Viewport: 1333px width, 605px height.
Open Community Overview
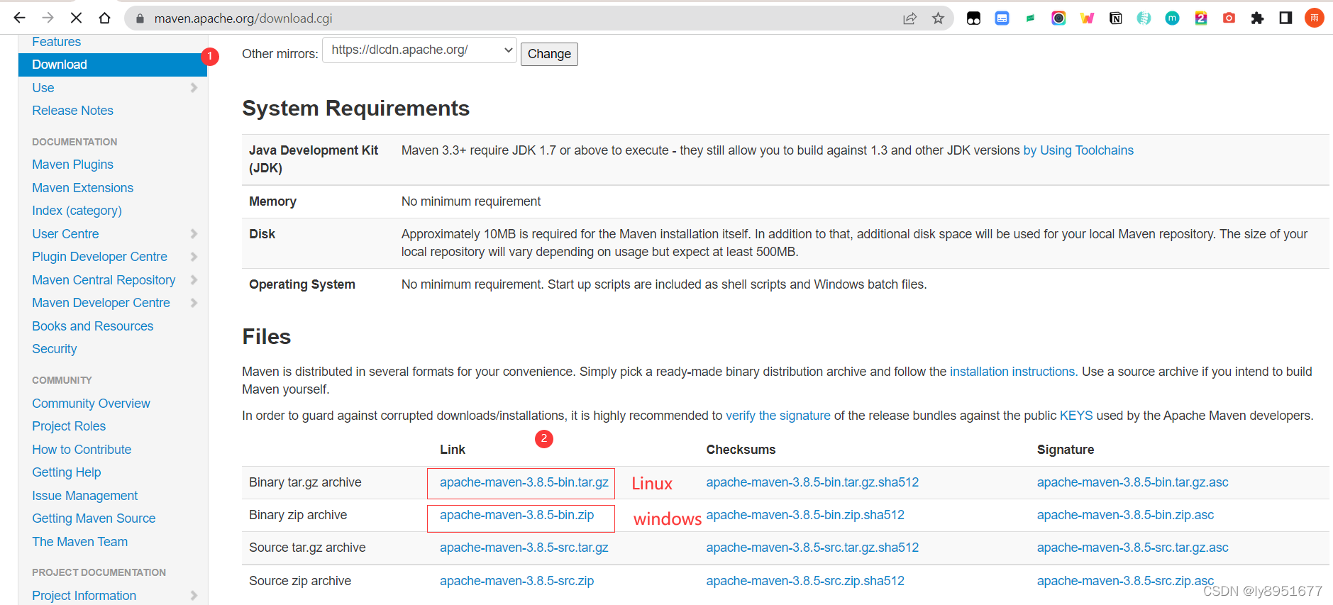pyautogui.click(x=91, y=404)
